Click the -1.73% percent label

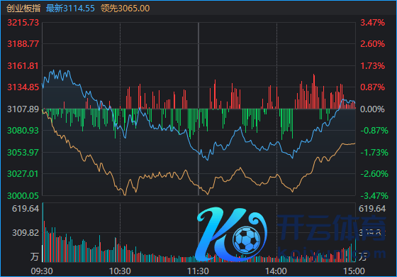coord(374,153)
